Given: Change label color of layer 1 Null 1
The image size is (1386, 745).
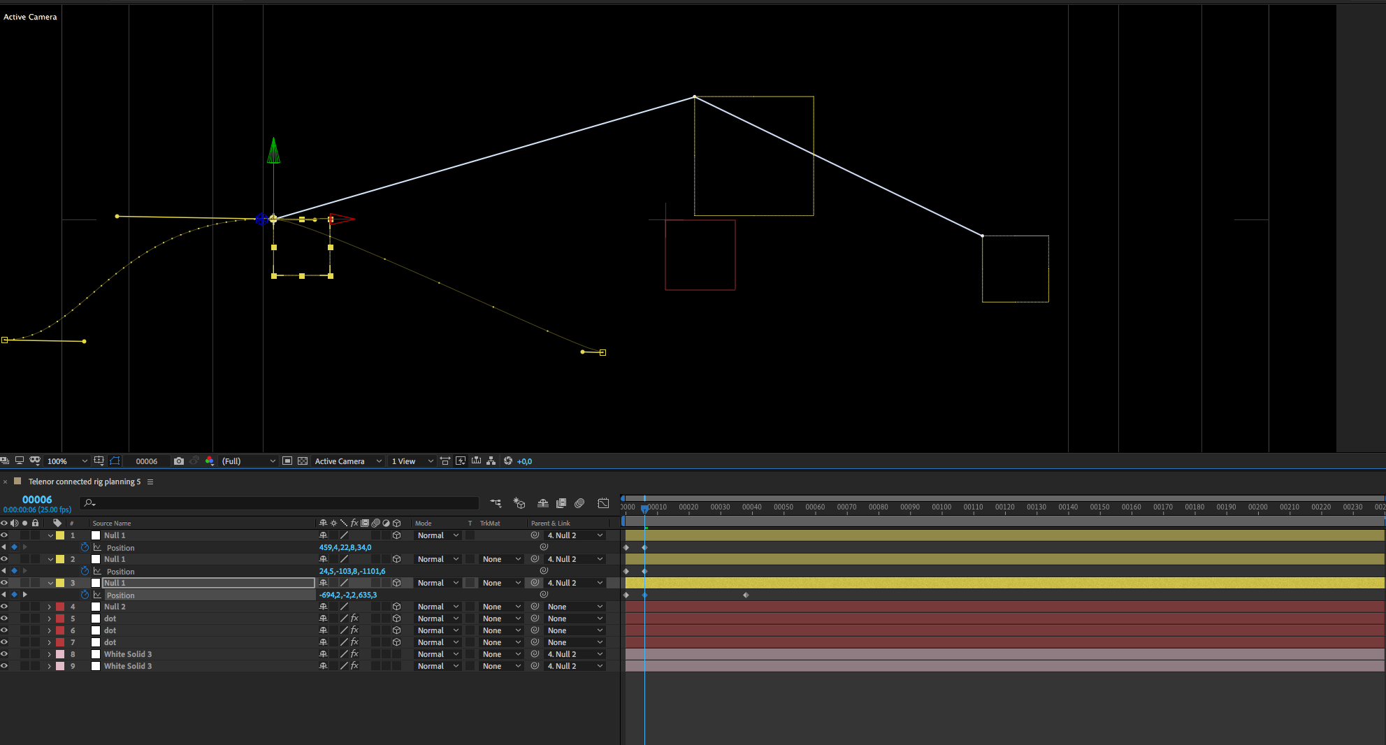Looking at the screenshot, I should (x=60, y=535).
